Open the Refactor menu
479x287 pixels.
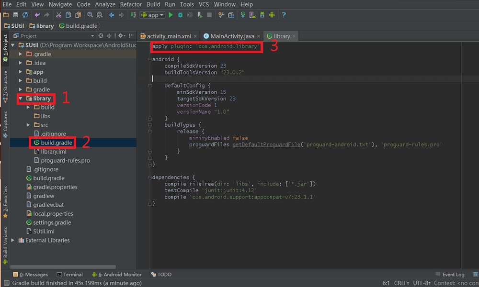click(131, 4)
